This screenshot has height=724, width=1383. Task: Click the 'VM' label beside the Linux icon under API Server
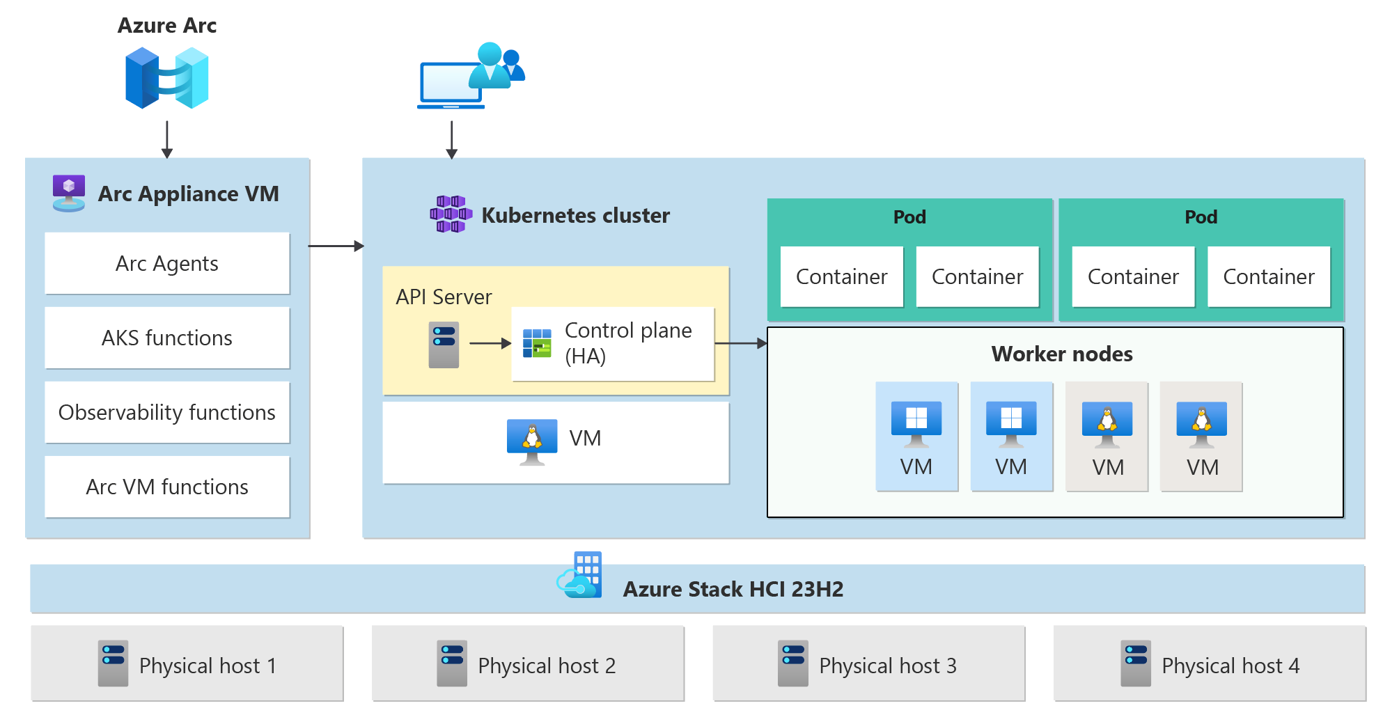point(585,438)
